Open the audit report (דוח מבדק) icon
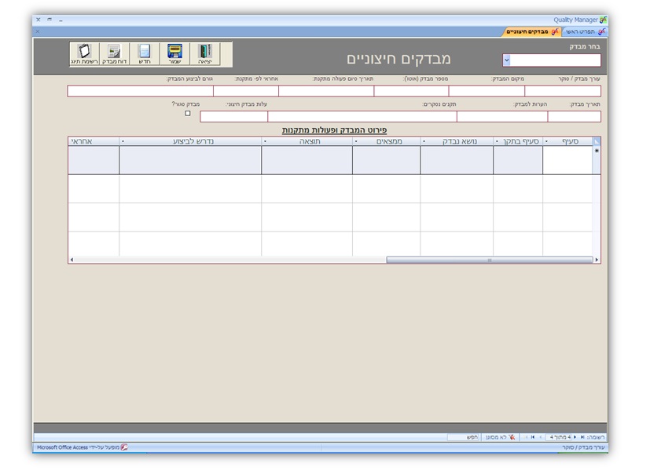Viewport: 661px width, 470px height. click(x=115, y=54)
